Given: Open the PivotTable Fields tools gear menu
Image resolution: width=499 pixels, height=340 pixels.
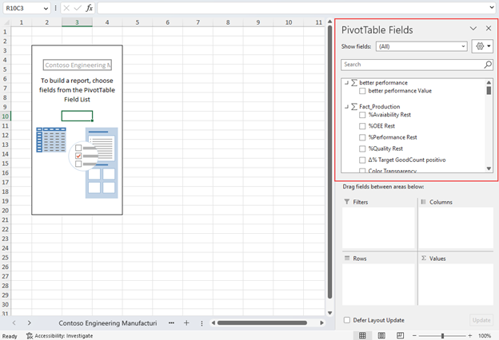Looking at the screenshot, I should pyautogui.click(x=482, y=46).
